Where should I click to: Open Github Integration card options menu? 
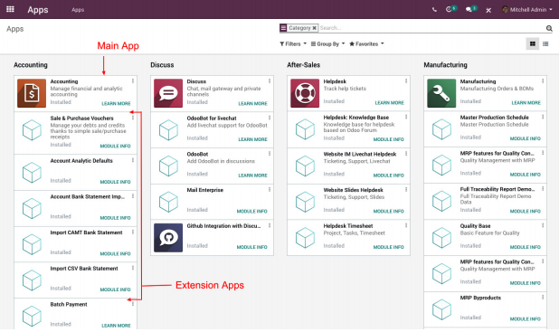click(x=270, y=225)
